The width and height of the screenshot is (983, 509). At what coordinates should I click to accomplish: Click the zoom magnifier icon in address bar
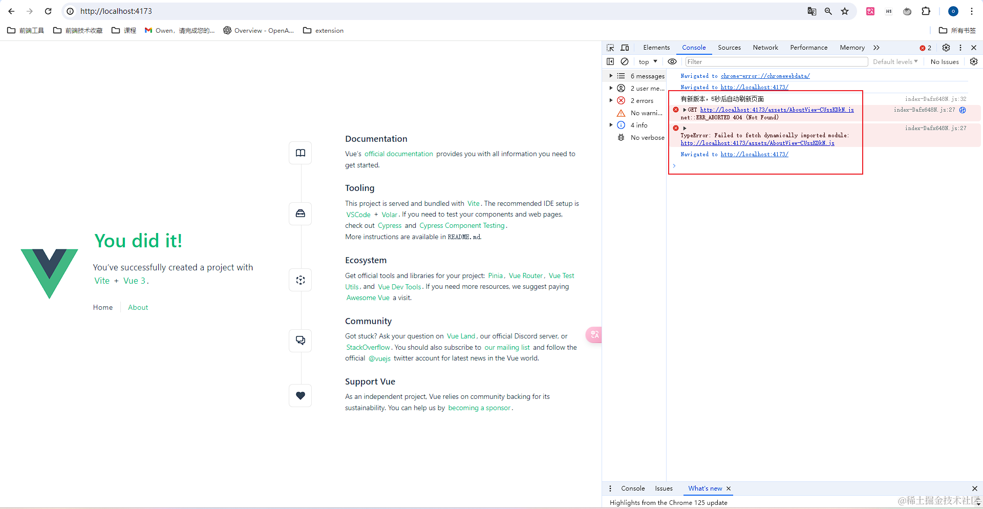tap(828, 11)
